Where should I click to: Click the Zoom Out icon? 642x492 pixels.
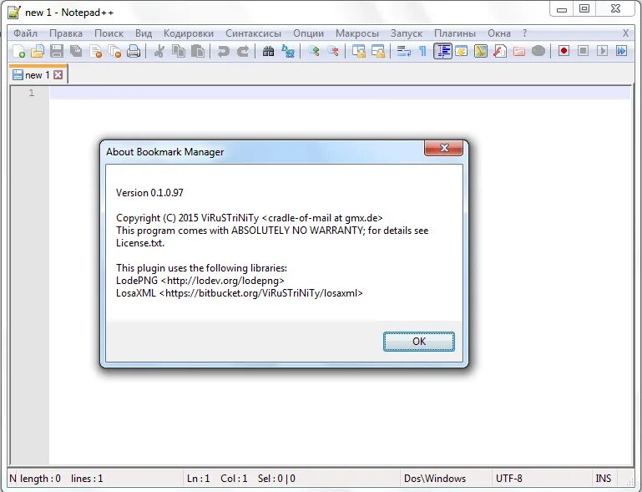click(x=333, y=51)
